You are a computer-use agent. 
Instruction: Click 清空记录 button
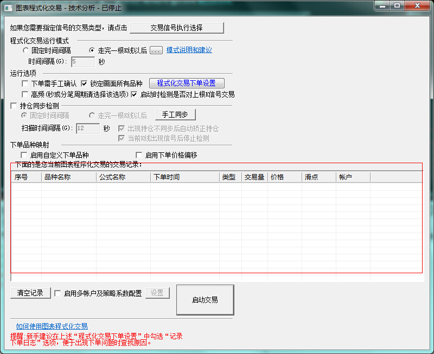[30, 293]
